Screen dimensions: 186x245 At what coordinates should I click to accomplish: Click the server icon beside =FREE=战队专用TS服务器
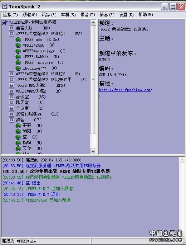click(5, 23)
